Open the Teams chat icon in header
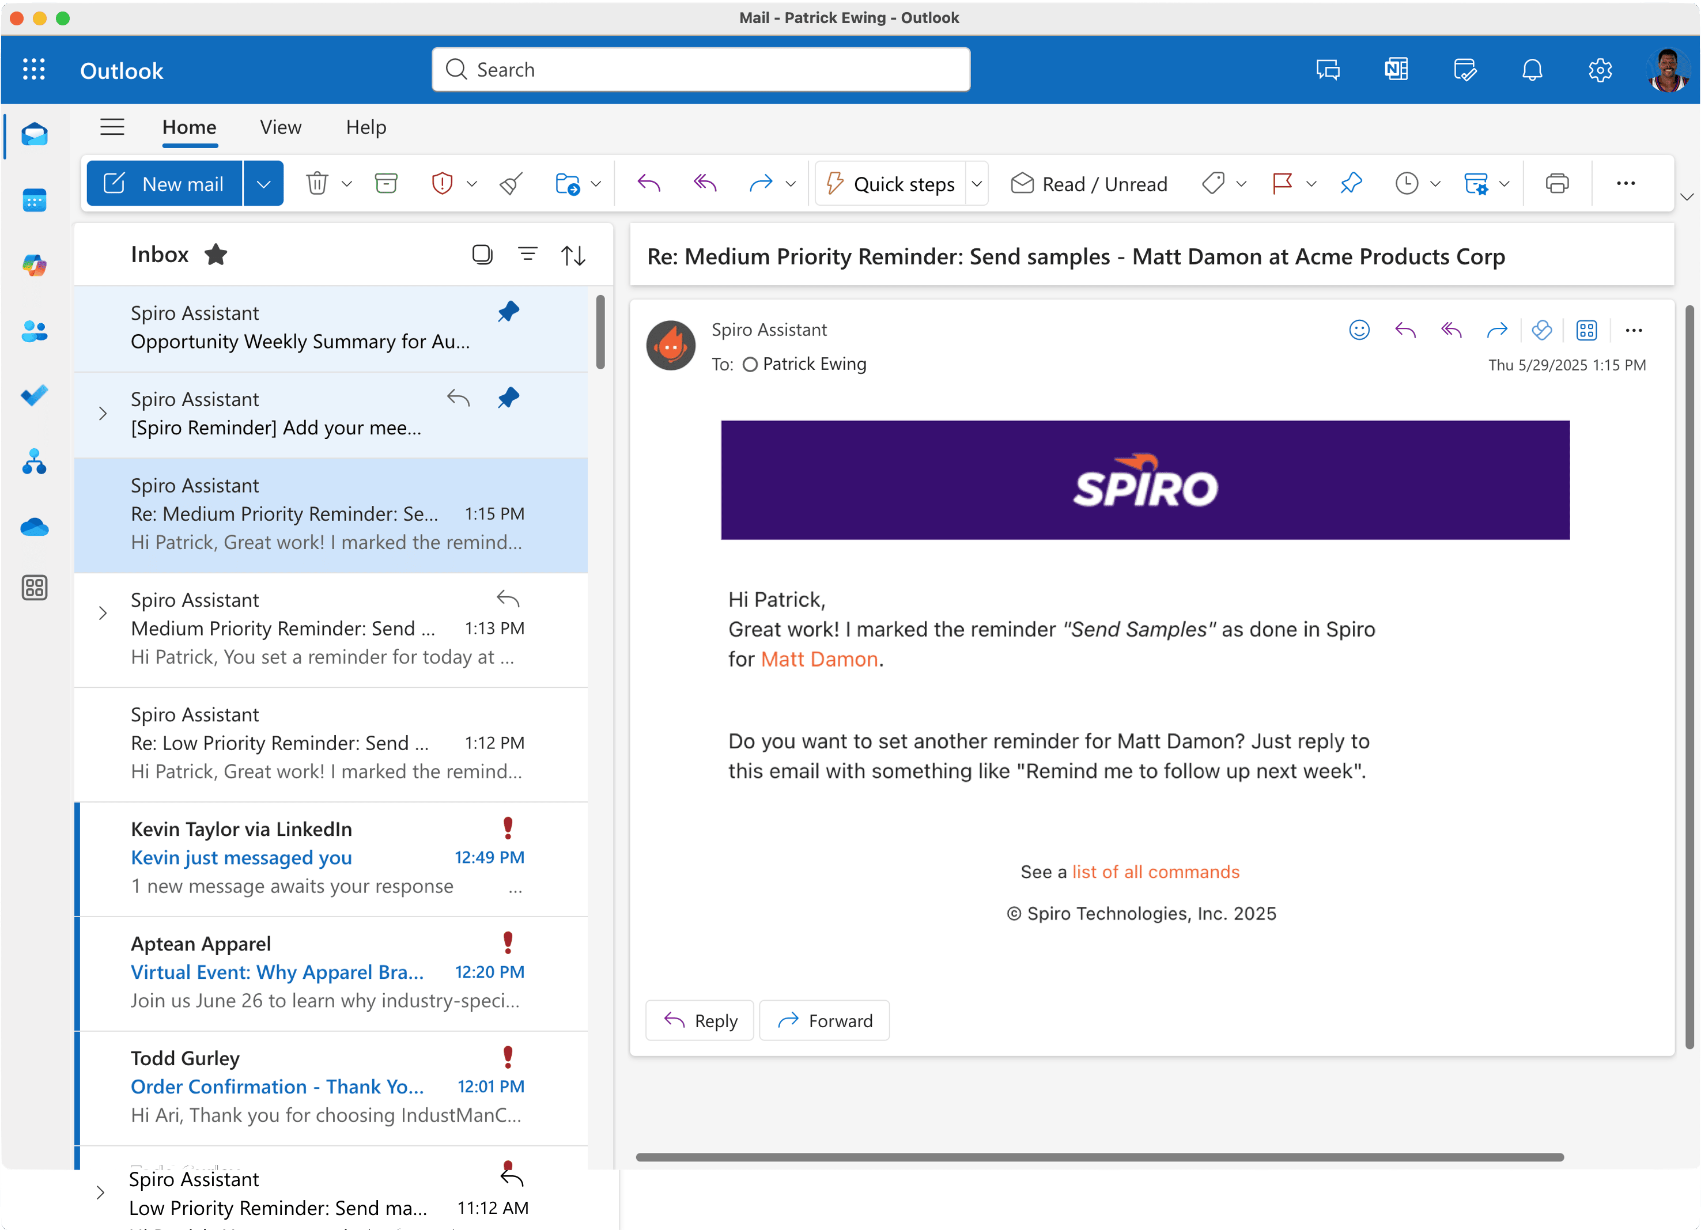The image size is (1701, 1230). 1328,70
